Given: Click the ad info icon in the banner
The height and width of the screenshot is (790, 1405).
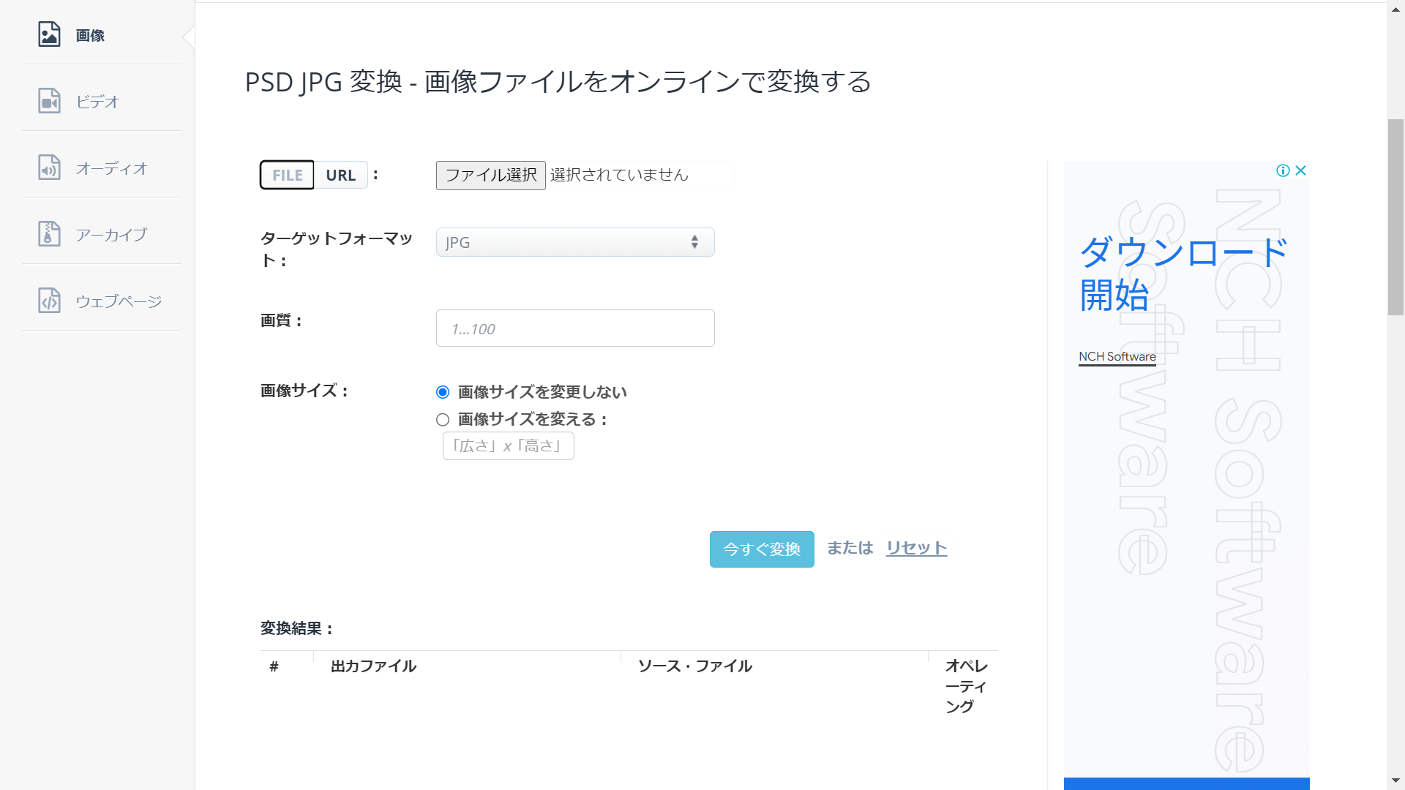Looking at the screenshot, I should coord(1283,170).
